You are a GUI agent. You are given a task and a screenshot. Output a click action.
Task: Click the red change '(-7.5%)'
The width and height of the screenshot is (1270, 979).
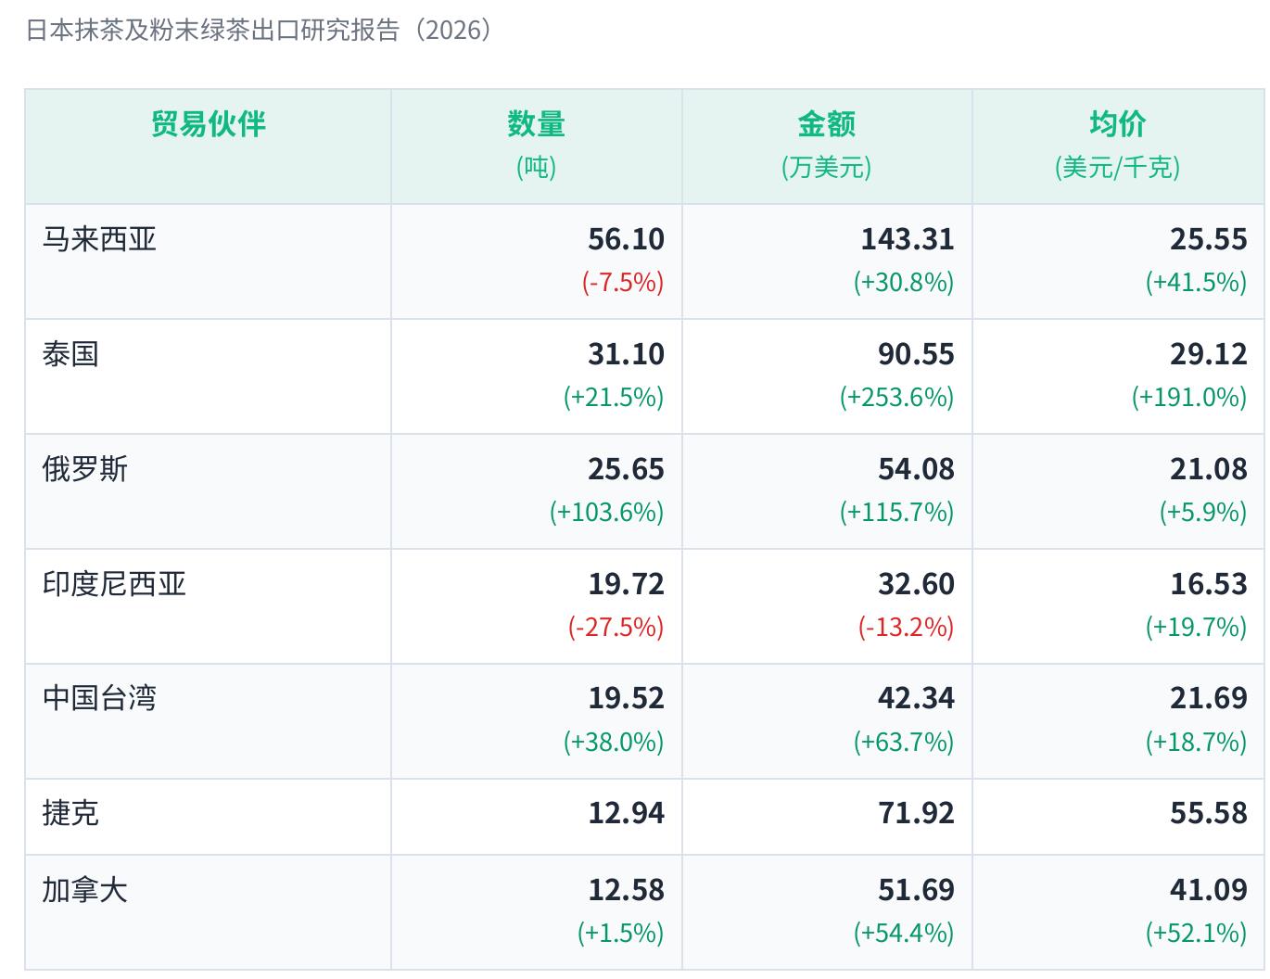click(x=623, y=282)
